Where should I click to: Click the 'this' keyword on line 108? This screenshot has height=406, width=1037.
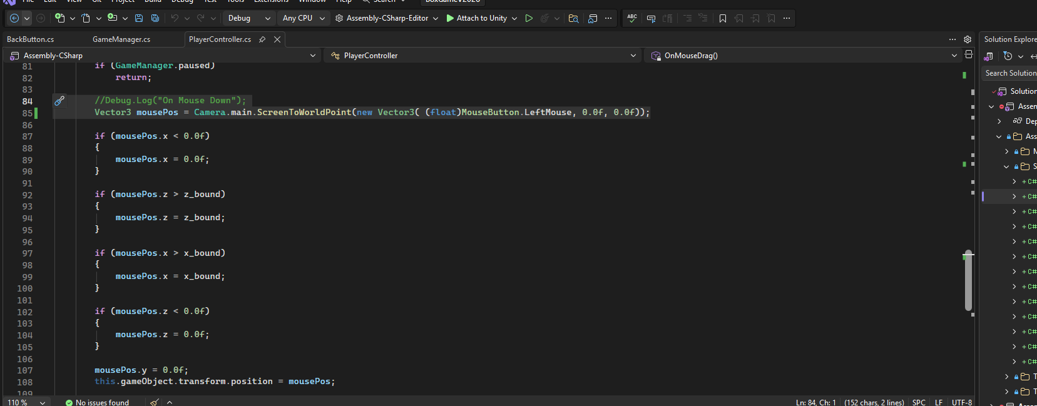click(105, 381)
